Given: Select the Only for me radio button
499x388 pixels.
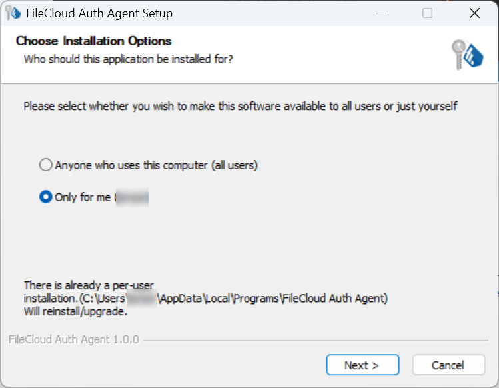Looking at the screenshot, I should pyautogui.click(x=45, y=197).
